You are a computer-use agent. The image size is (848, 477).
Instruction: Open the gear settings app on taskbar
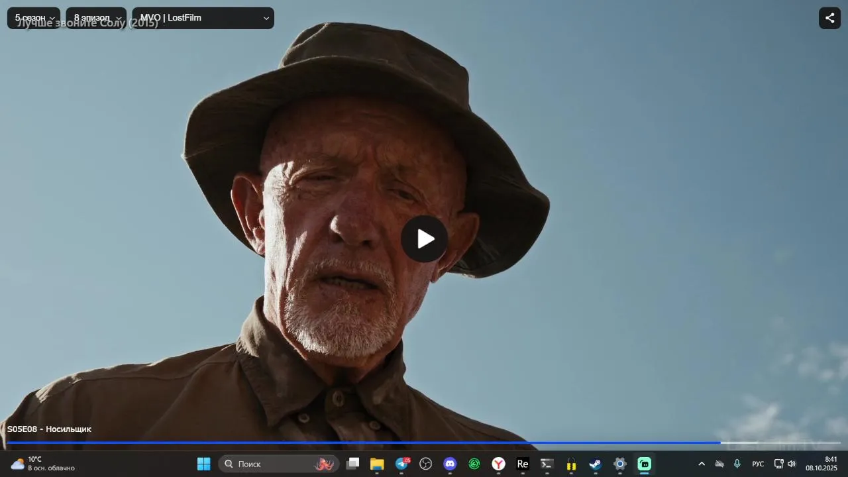(x=620, y=464)
